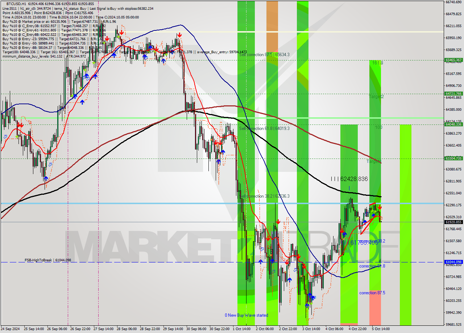Select the green 63304.735 price tag

(x=453, y=158)
